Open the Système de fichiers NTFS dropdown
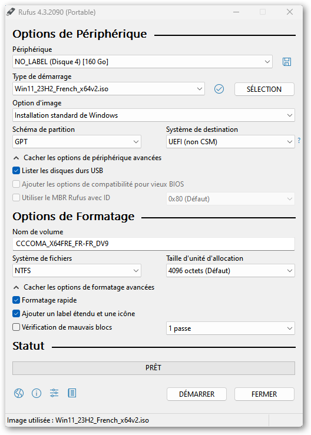 click(x=77, y=271)
